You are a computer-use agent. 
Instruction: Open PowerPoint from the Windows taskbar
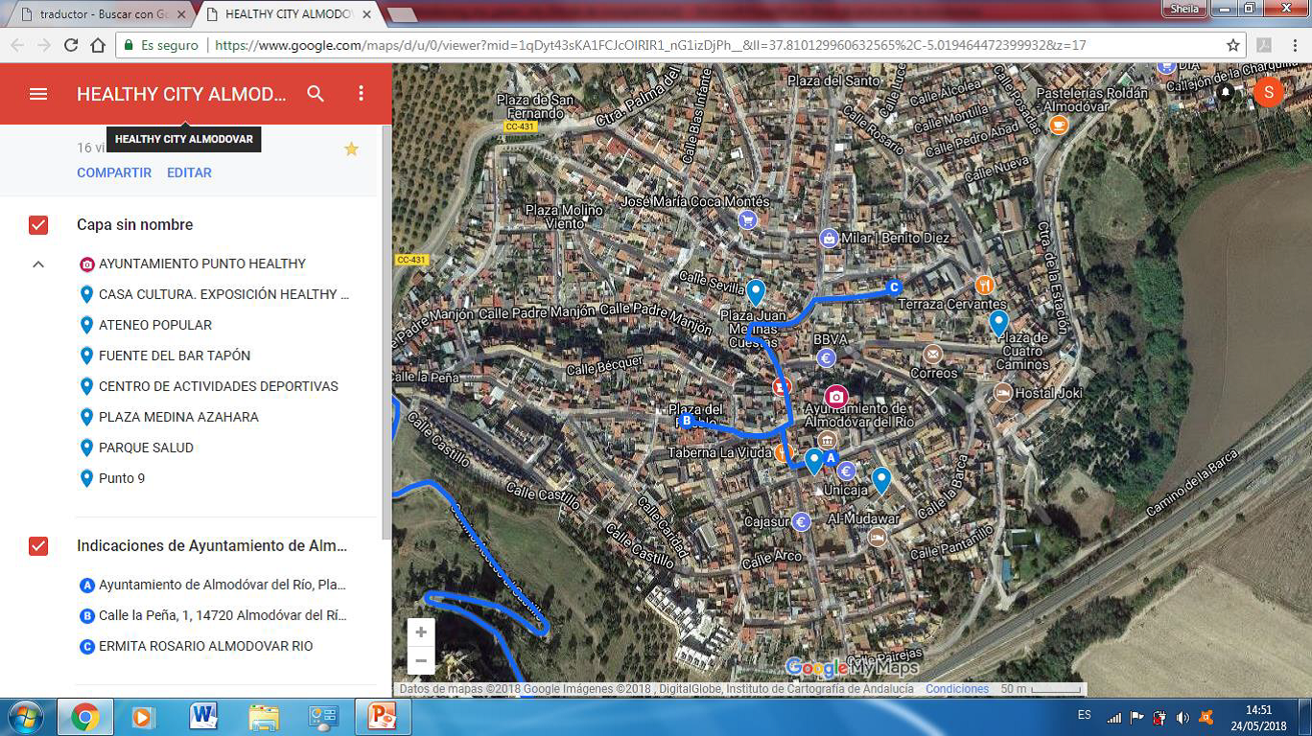[x=382, y=716]
